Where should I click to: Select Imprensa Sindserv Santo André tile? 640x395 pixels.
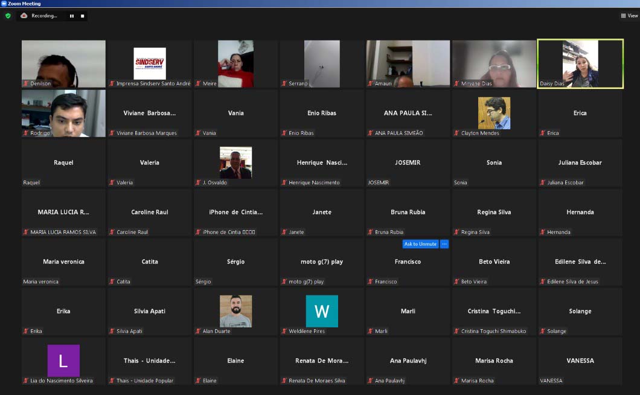[149, 63]
